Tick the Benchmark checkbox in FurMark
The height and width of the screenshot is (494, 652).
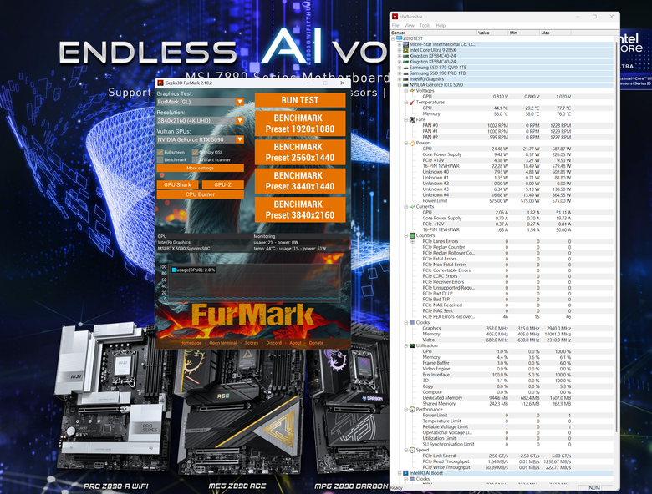(x=160, y=160)
